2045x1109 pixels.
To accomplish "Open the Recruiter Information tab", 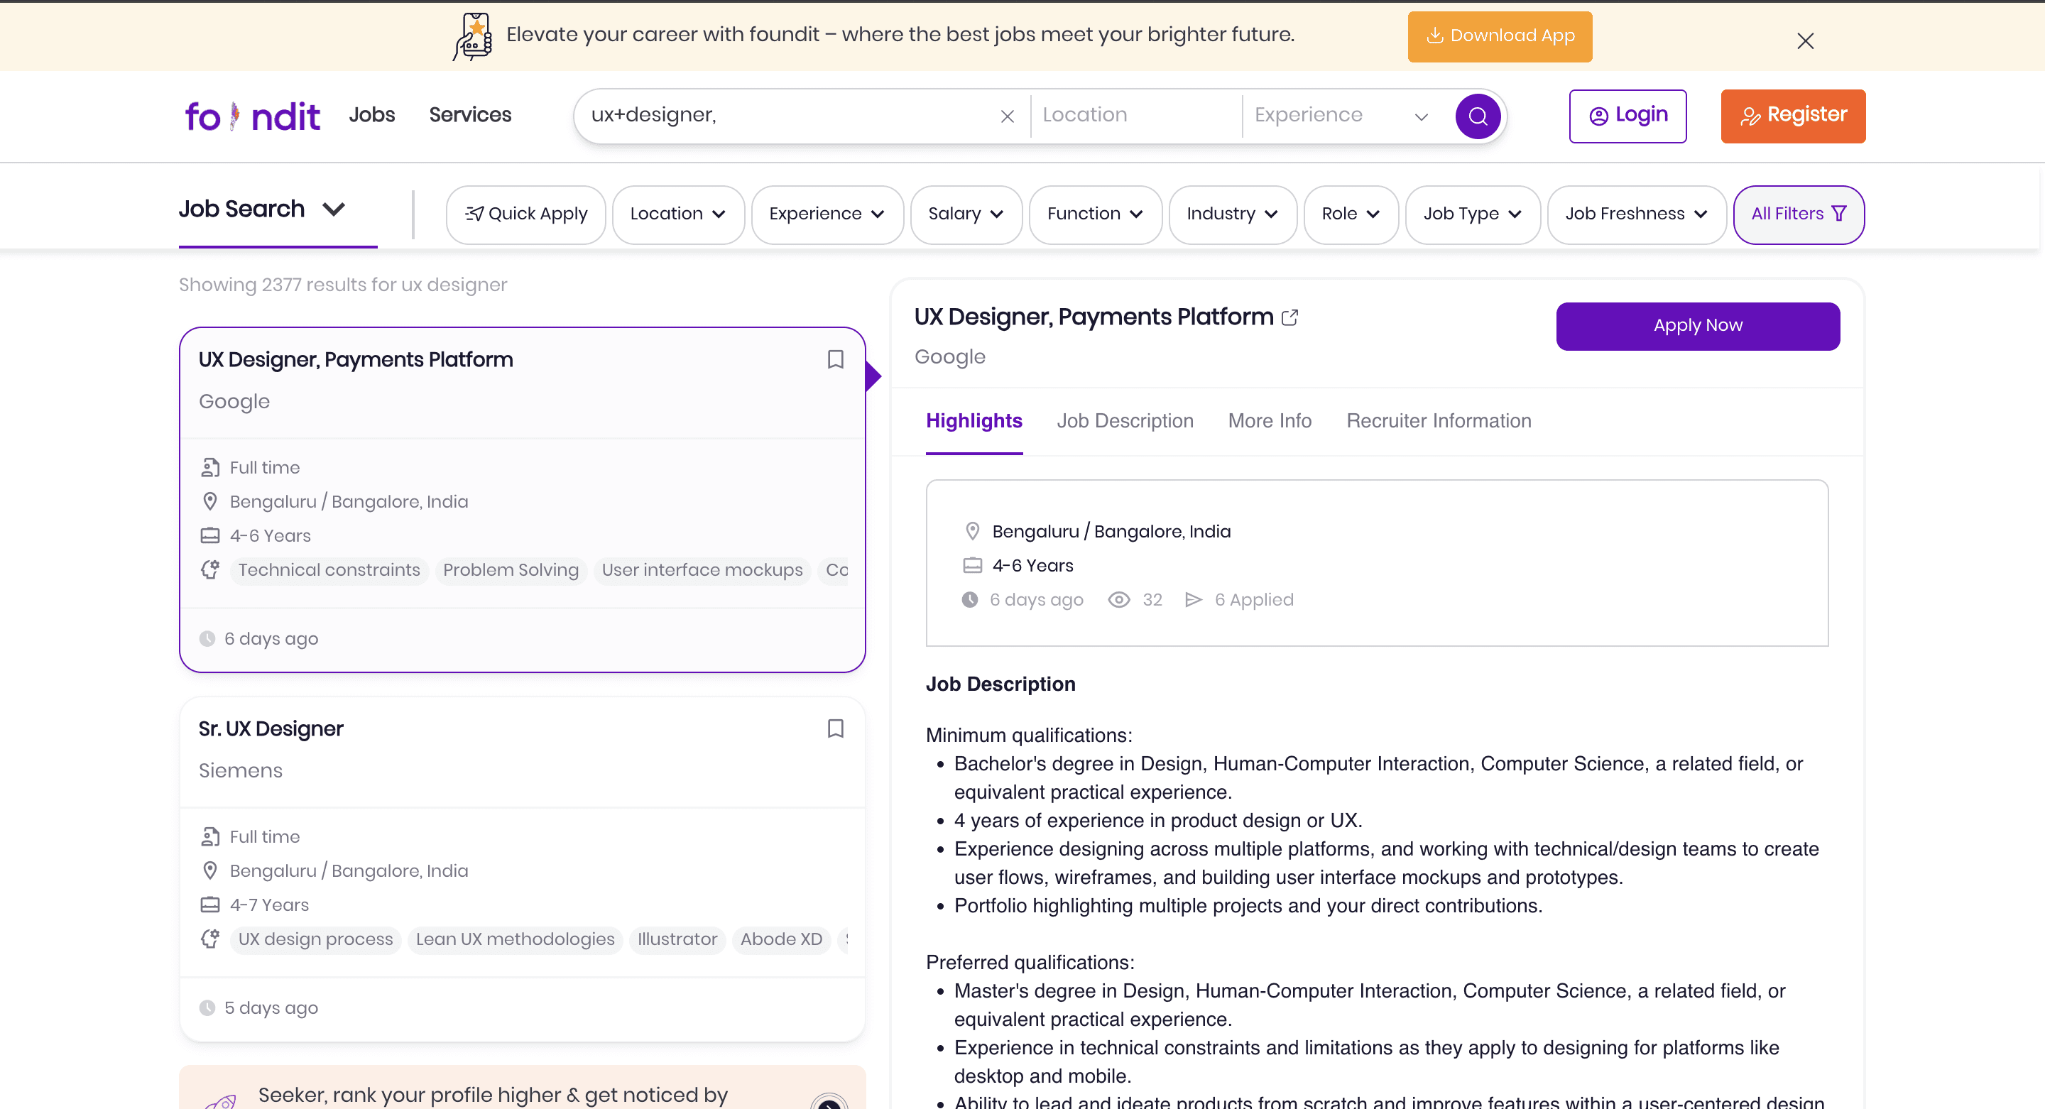I will point(1439,421).
